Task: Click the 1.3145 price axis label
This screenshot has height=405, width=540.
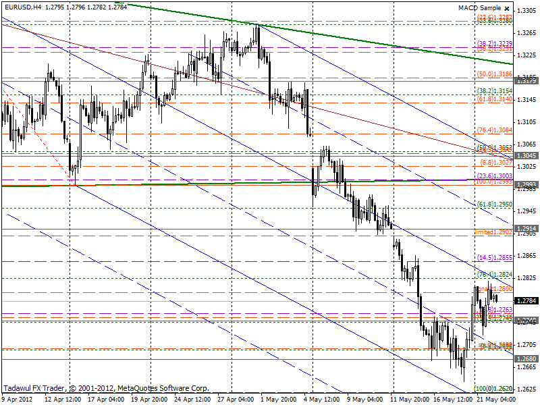Action: pyautogui.click(x=526, y=100)
